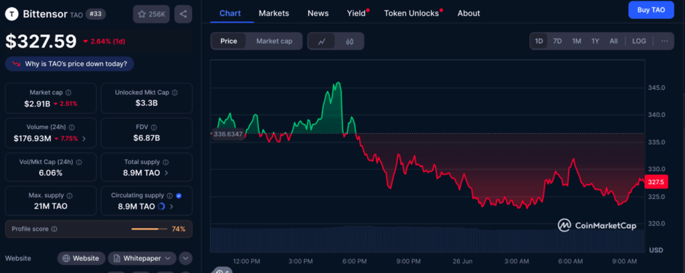Set chart range to 1D
This screenshot has width=685, height=273.
539,41
